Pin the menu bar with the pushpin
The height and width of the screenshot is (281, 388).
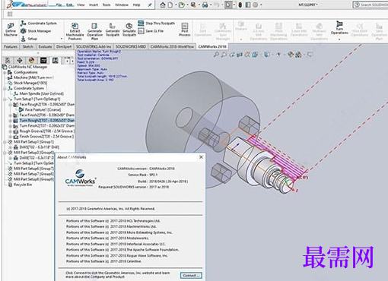[150, 5]
